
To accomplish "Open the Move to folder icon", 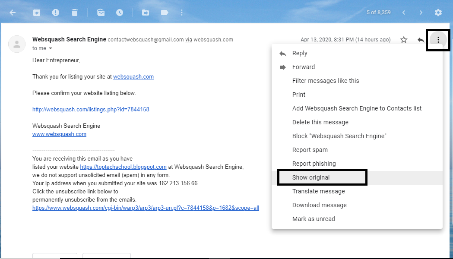I will (146, 13).
